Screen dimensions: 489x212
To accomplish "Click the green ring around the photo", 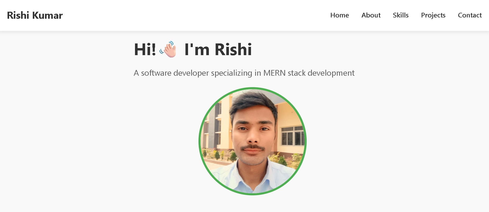I will [200, 141].
